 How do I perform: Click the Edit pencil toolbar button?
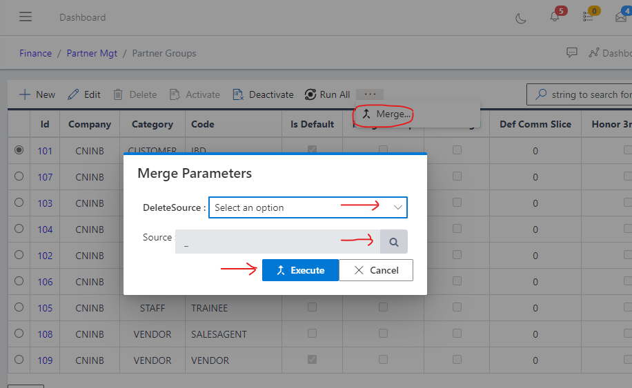pos(84,94)
